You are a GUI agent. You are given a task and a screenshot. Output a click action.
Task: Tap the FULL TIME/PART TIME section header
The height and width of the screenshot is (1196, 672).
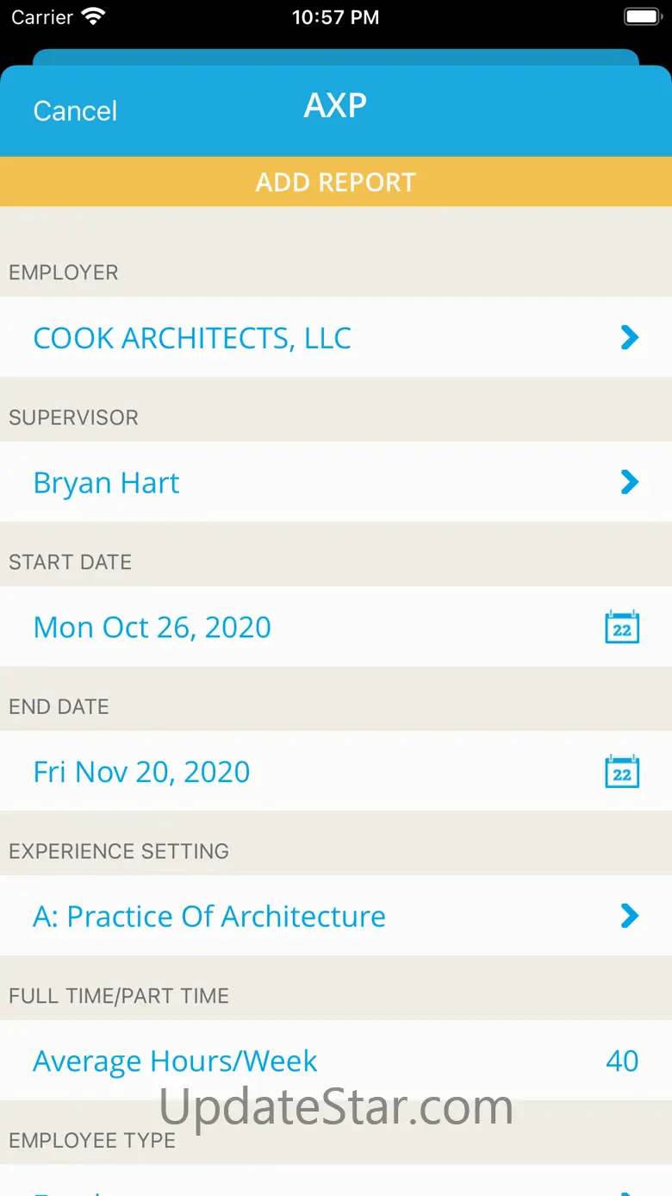119,996
